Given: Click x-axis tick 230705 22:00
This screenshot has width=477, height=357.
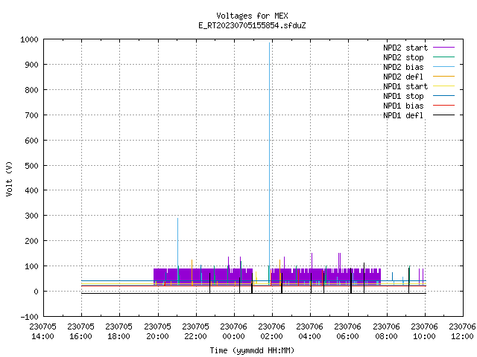Looking at the screenshot, I should (x=195, y=332).
